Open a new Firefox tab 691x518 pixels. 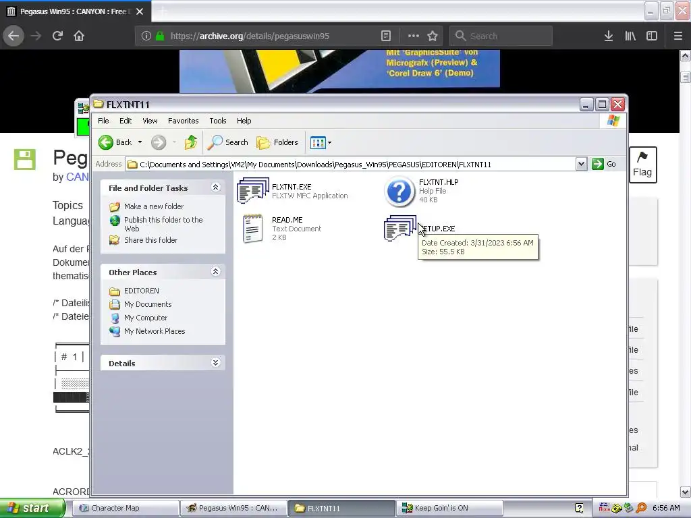[x=163, y=11]
